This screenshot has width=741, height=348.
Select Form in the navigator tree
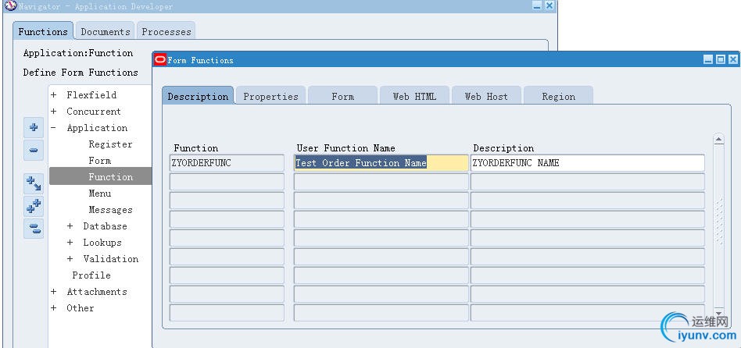coord(100,160)
